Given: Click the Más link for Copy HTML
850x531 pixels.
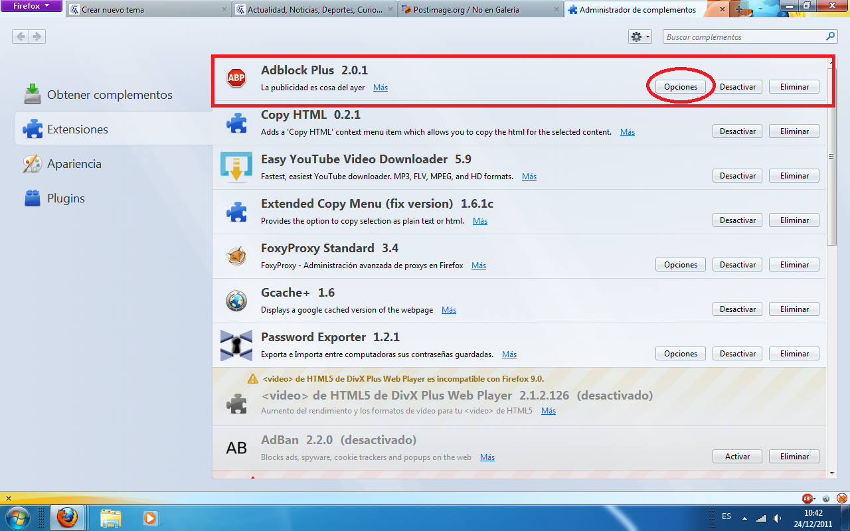Looking at the screenshot, I should click(628, 132).
